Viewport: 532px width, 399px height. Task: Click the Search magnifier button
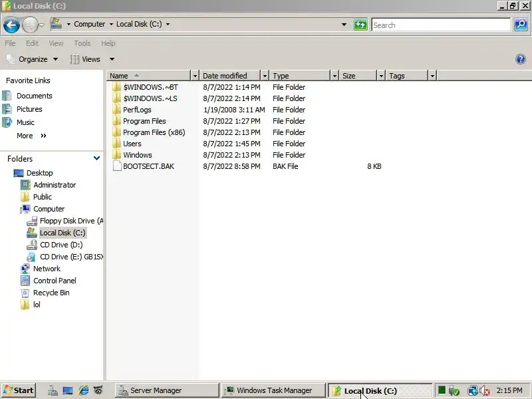pyautogui.click(x=521, y=25)
